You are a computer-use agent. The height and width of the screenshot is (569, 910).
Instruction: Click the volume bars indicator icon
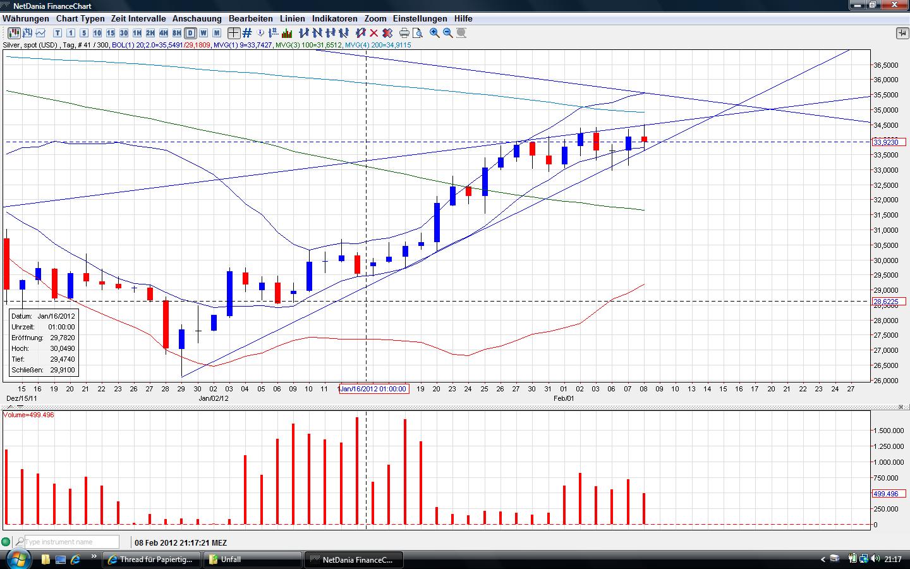(x=288, y=33)
